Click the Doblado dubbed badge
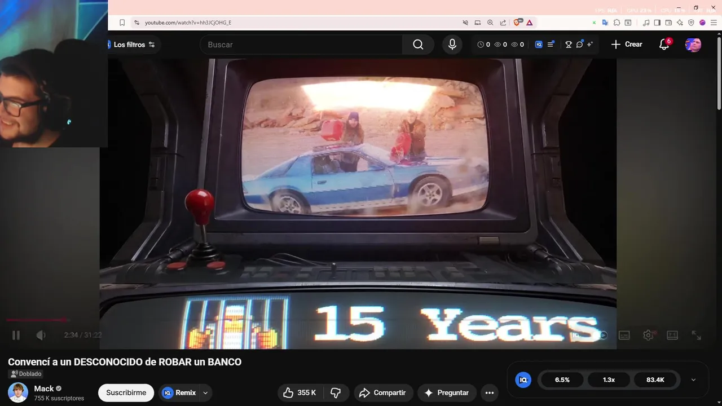The image size is (722, 406). point(26,374)
